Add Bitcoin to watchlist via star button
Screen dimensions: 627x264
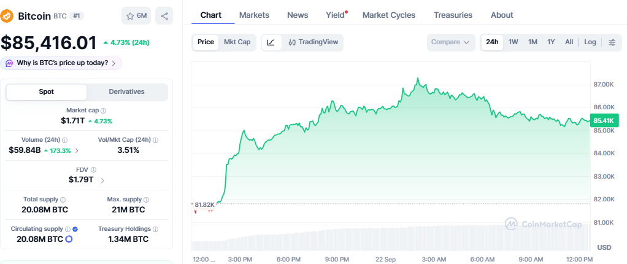[137, 16]
